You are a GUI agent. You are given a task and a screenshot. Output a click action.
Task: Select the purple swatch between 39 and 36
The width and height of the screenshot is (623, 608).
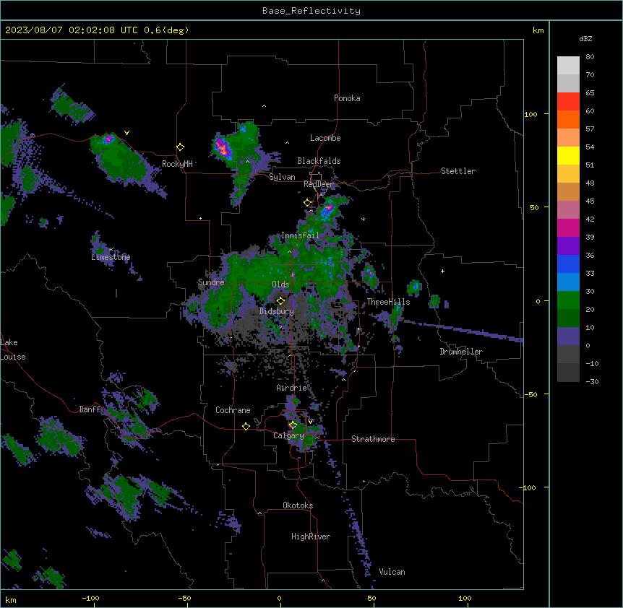coord(568,246)
